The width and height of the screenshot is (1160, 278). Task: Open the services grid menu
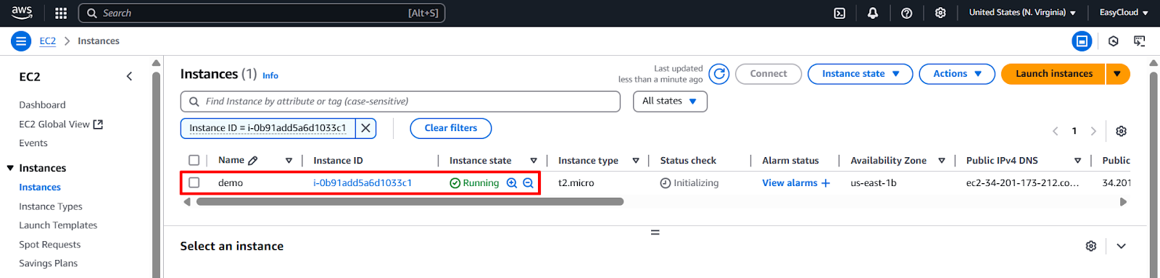click(x=61, y=13)
